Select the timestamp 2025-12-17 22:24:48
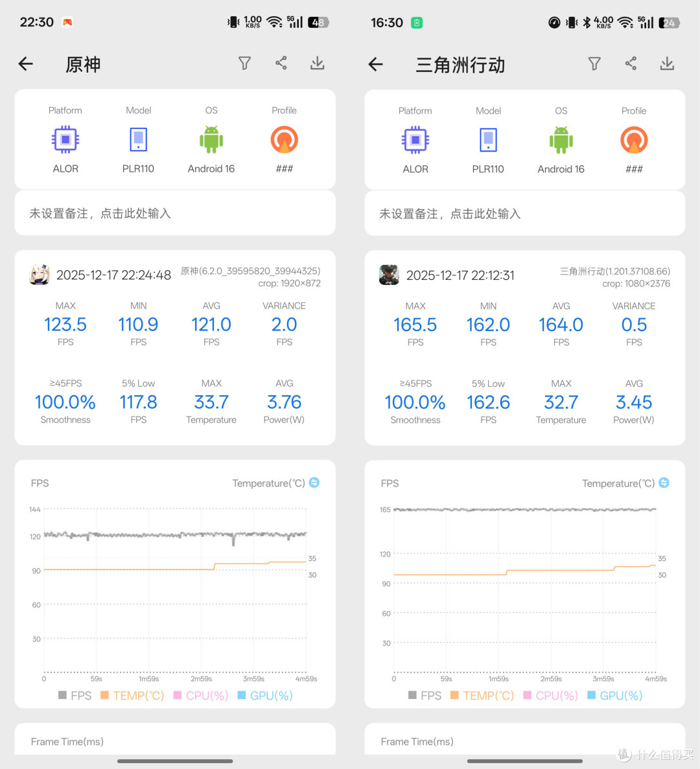 tap(114, 275)
